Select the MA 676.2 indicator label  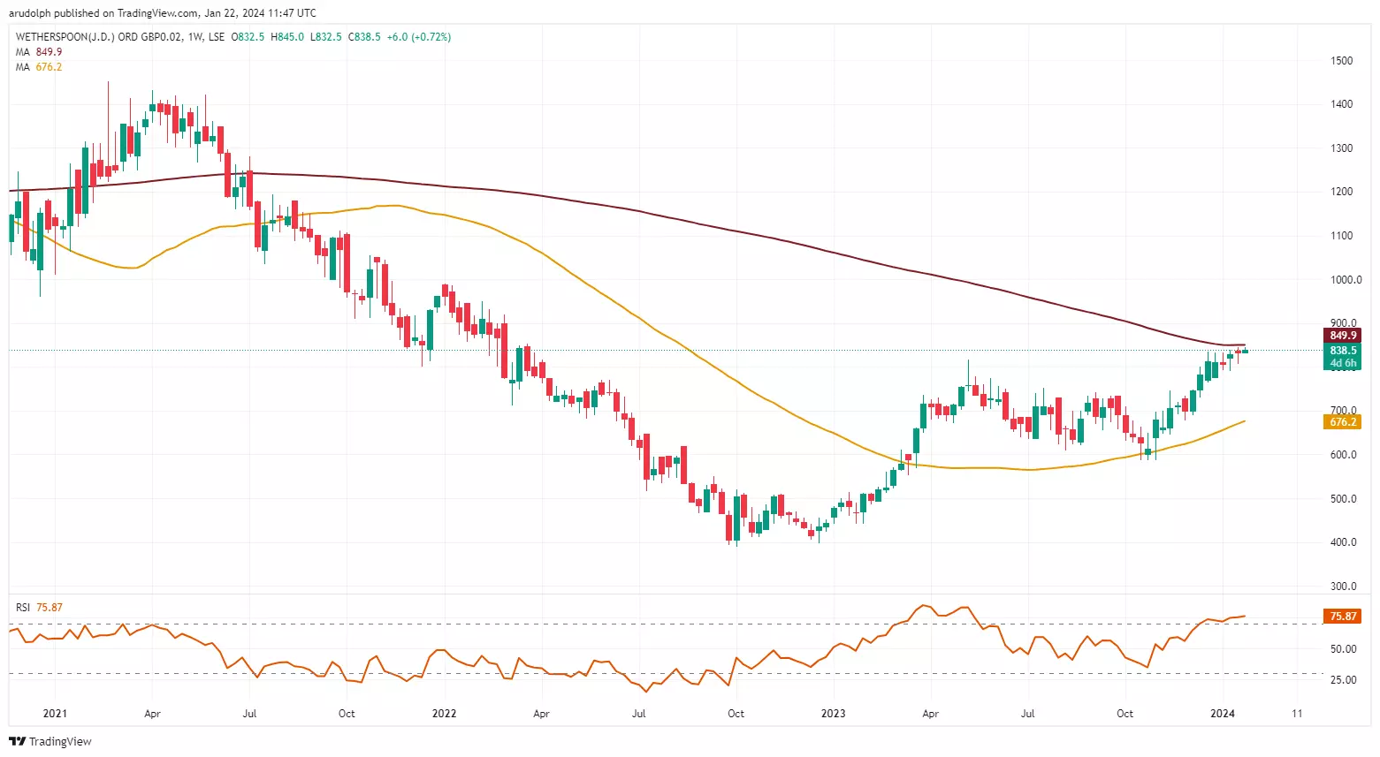39,67
